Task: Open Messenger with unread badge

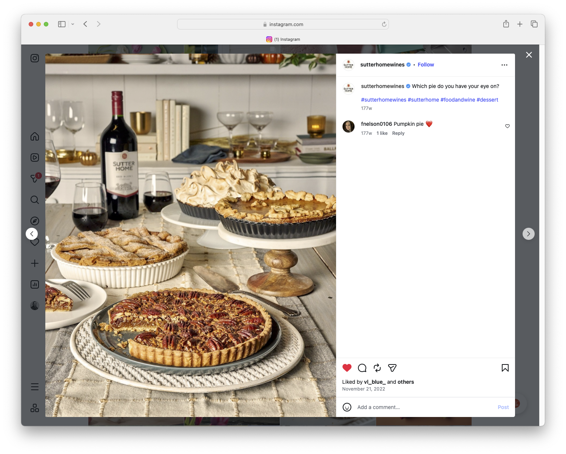Action: pyautogui.click(x=34, y=179)
